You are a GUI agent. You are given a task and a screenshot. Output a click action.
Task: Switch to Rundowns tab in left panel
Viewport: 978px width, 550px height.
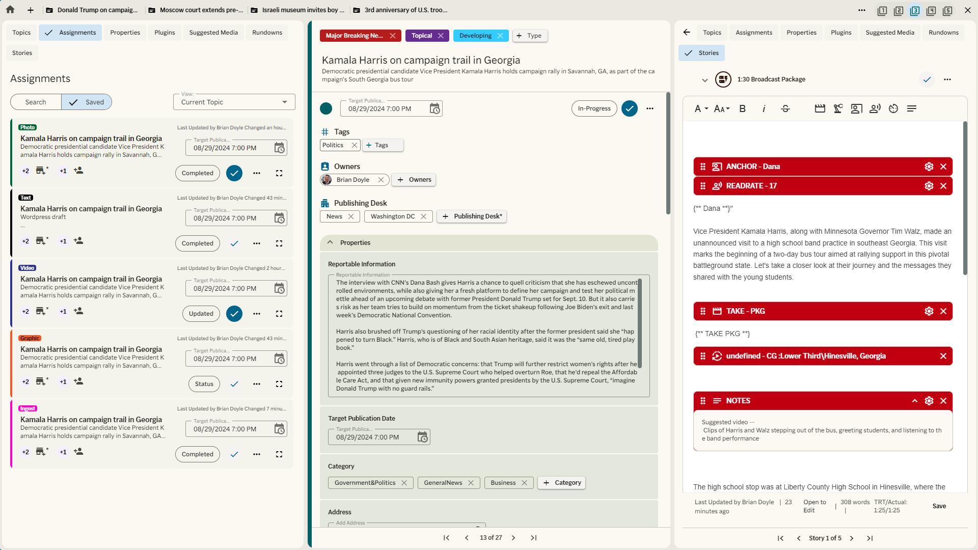pos(267,33)
